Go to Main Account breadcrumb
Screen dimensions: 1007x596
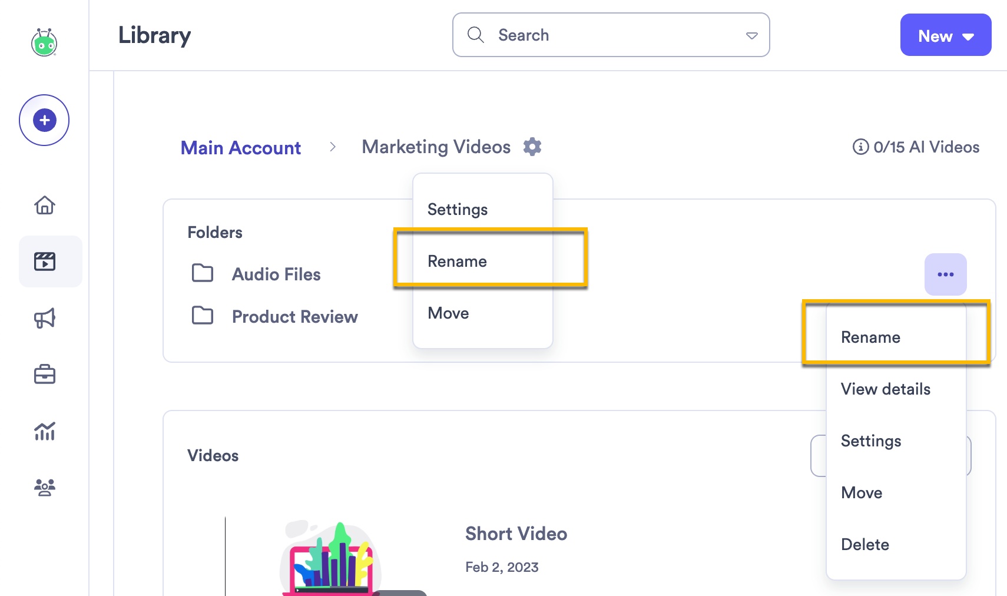click(x=241, y=148)
